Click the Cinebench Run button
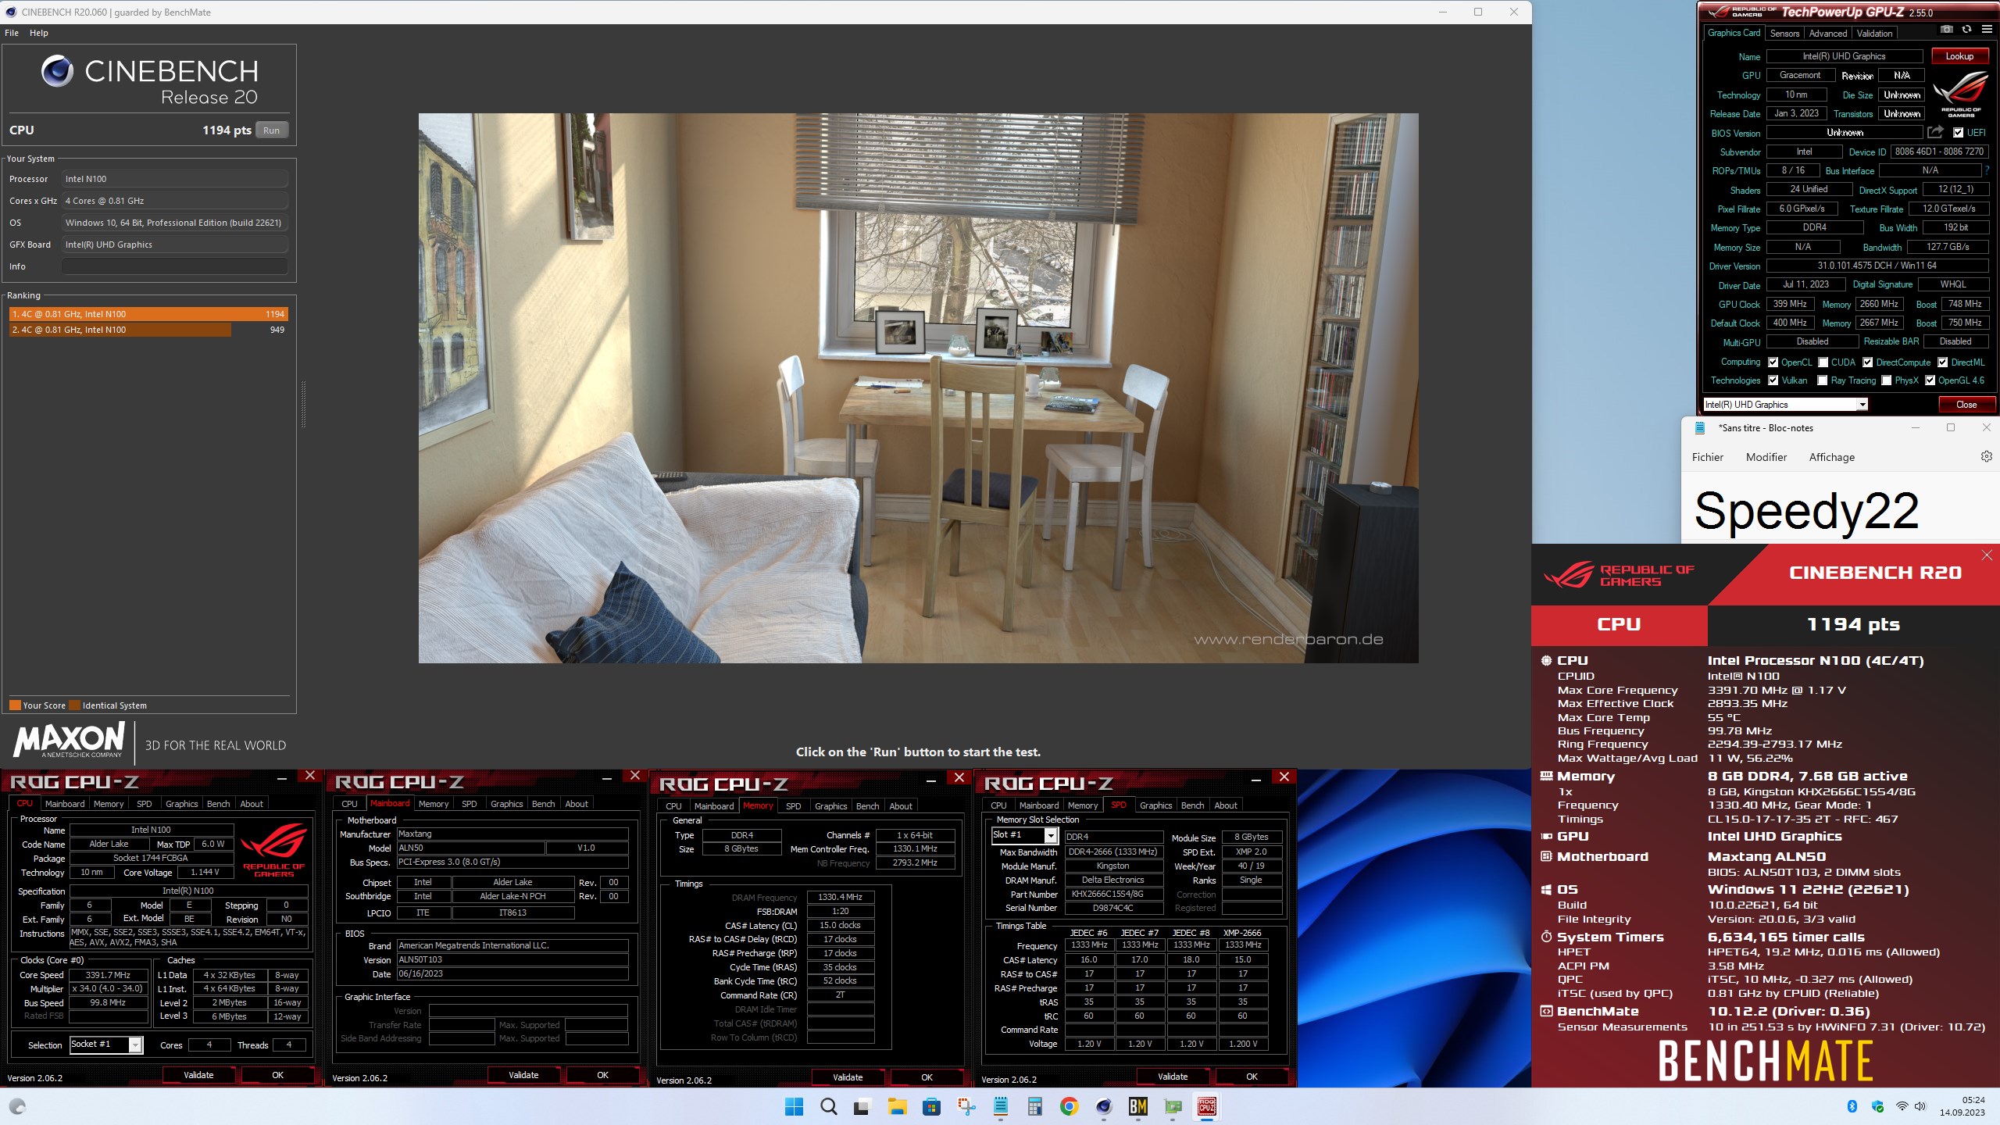Viewport: 2000px width, 1125px height. coord(271,130)
